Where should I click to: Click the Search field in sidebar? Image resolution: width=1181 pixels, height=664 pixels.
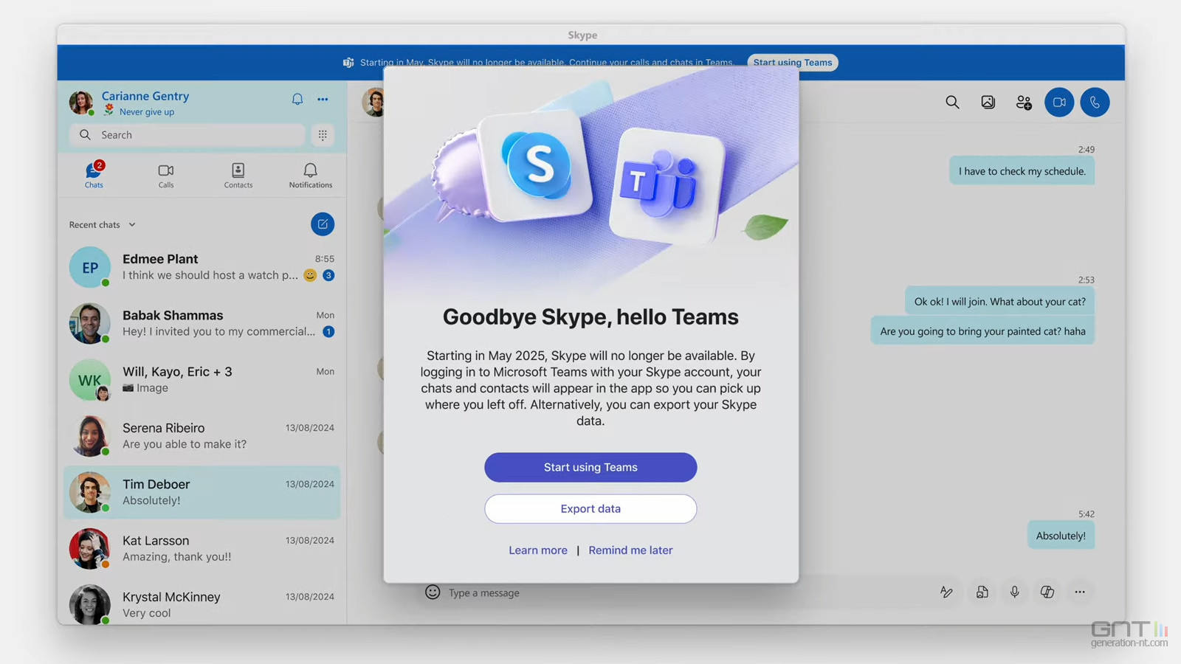[x=187, y=135]
